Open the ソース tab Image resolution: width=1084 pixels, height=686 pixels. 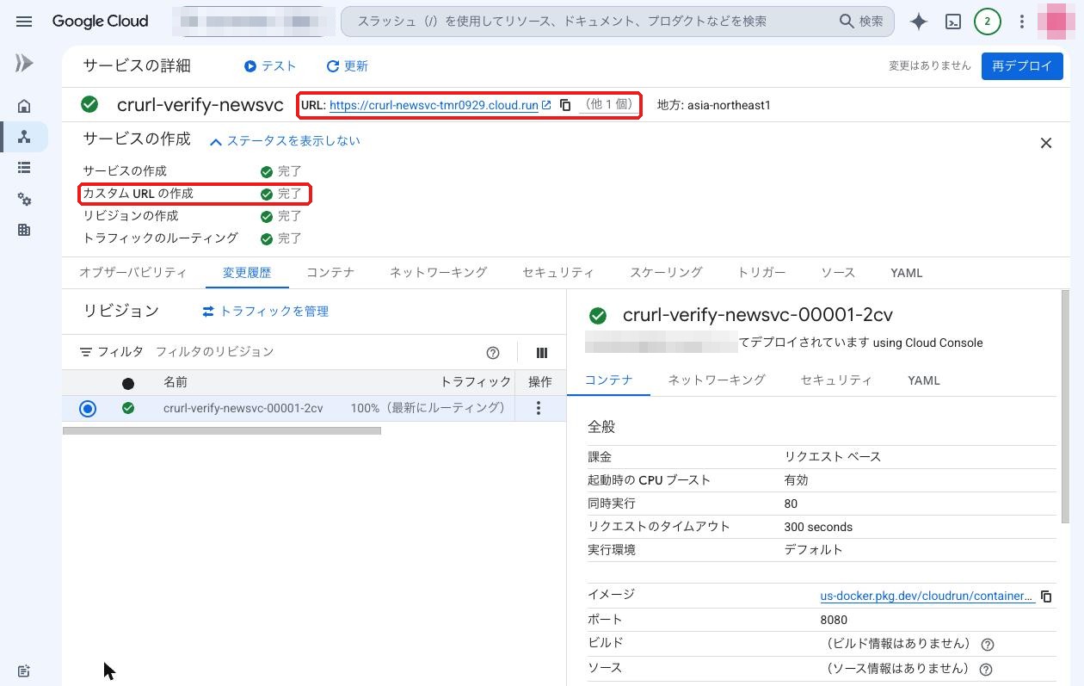(838, 273)
